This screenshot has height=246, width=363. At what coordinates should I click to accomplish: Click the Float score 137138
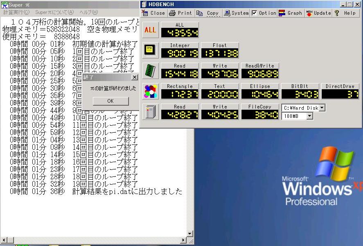pyautogui.click(x=220, y=53)
